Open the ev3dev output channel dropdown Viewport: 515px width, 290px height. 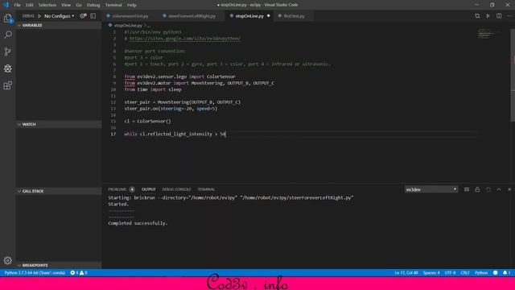click(431, 189)
